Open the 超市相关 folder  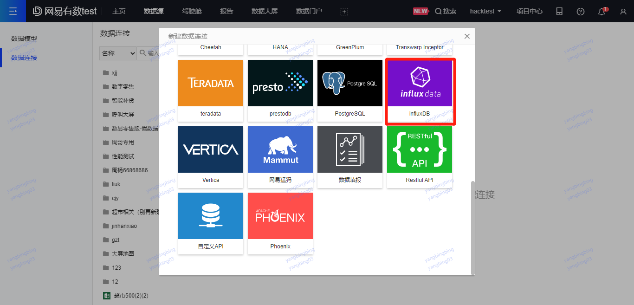point(131,212)
